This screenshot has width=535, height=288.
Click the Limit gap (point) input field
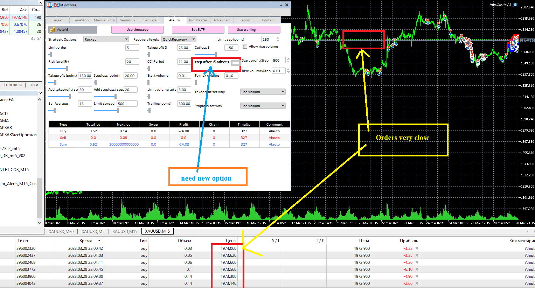(x=269, y=40)
